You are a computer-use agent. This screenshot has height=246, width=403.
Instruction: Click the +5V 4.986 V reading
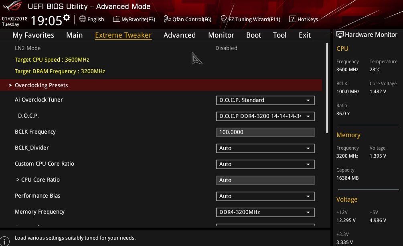(378, 220)
